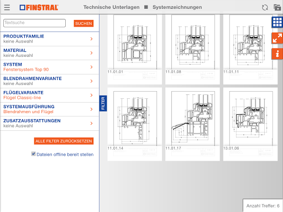Click the SUCHEN button

coord(83,23)
